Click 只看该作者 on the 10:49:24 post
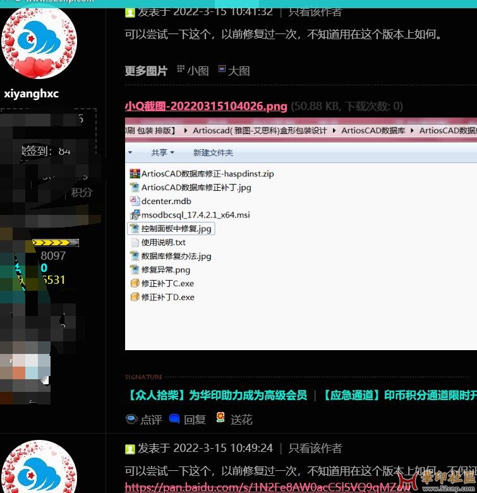 [315, 448]
